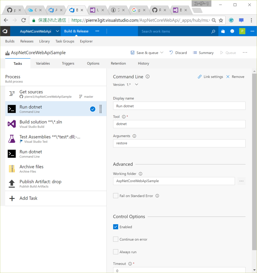The height and width of the screenshot is (273, 257).
Task: Check Continue on error
Action: coord(115,239)
